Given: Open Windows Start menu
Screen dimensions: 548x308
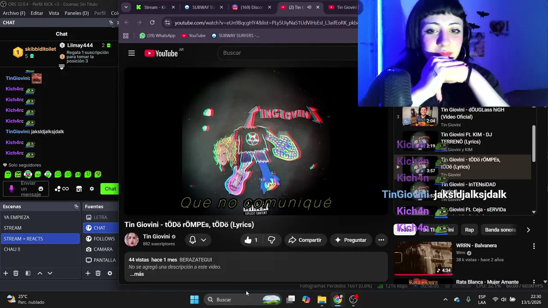Looking at the screenshot, I should coord(194,299).
